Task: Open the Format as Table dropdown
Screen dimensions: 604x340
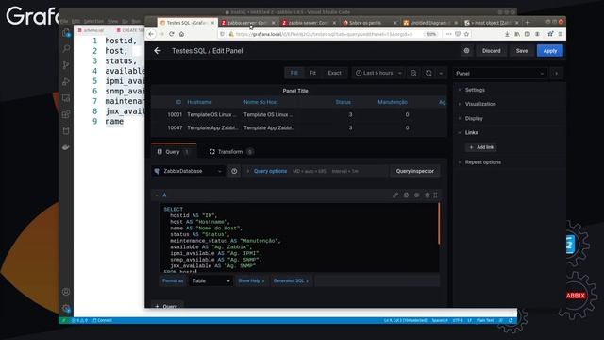Action: click(x=210, y=281)
